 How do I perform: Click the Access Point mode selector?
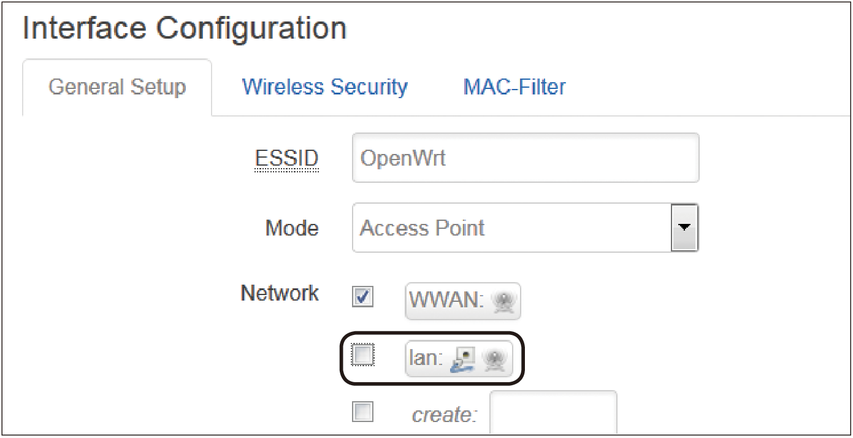pyautogui.click(x=526, y=228)
